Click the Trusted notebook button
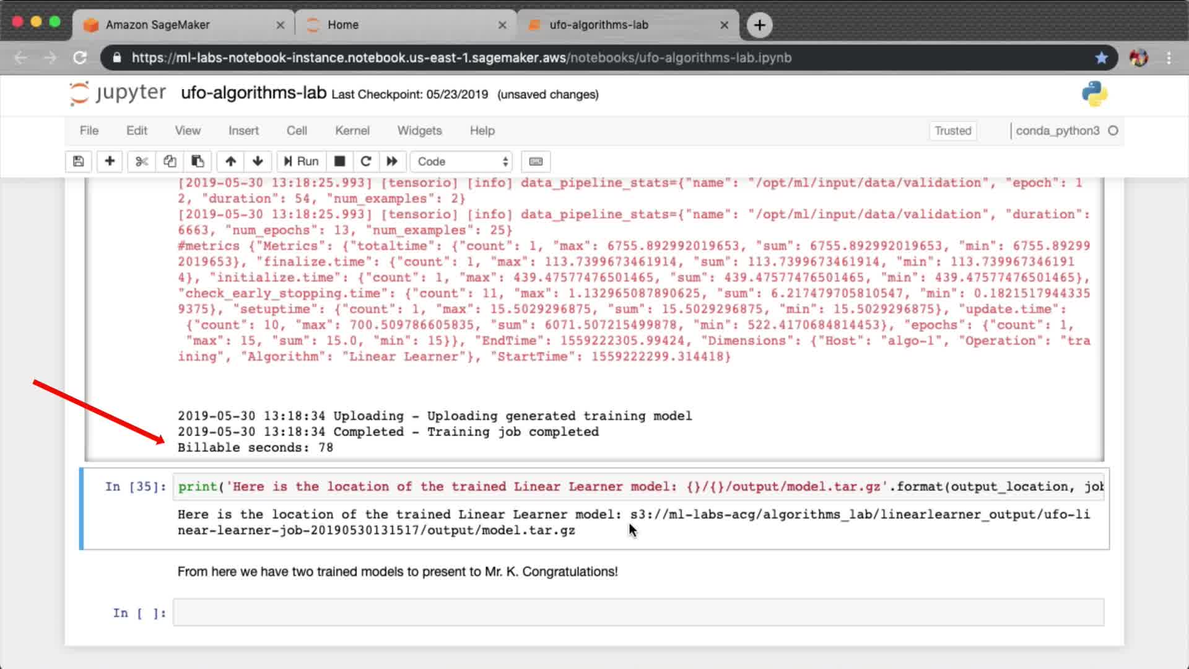 pos(952,131)
